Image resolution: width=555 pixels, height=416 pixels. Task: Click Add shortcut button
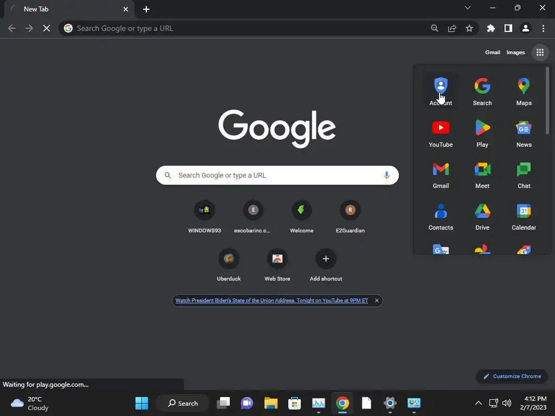click(x=326, y=265)
